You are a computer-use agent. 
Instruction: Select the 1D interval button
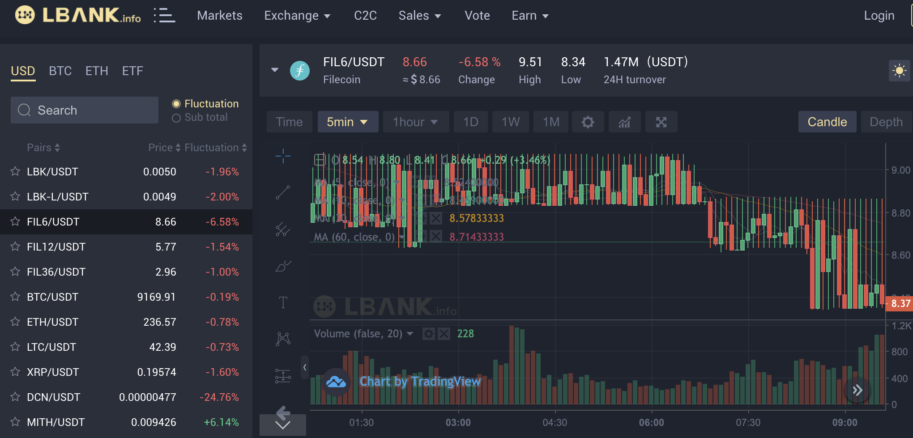470,122
